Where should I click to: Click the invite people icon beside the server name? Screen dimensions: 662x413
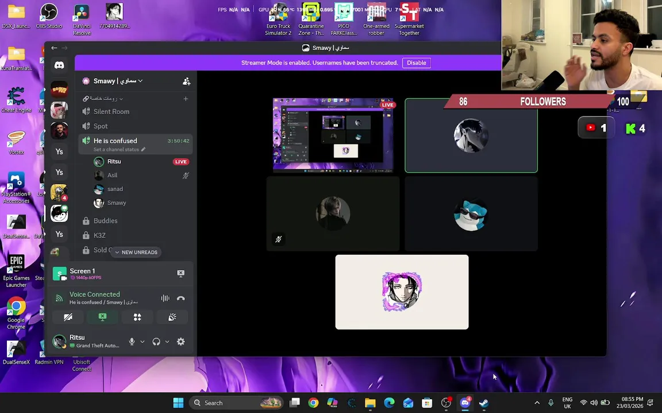[x=186, y=81]
